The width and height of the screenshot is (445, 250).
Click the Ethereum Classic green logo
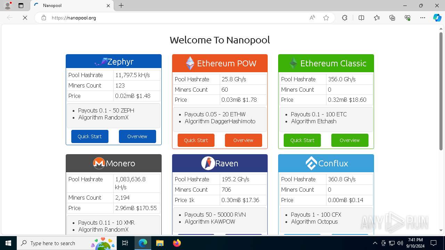click(x=294, y=63)
